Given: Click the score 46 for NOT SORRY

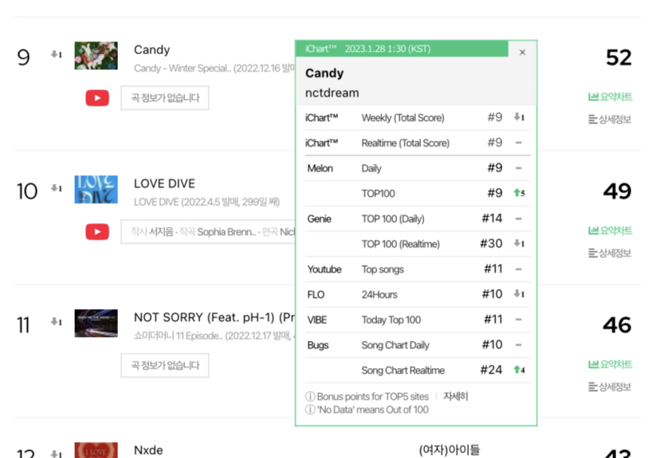Looking at the screenshot, I should tap(618, 325).
